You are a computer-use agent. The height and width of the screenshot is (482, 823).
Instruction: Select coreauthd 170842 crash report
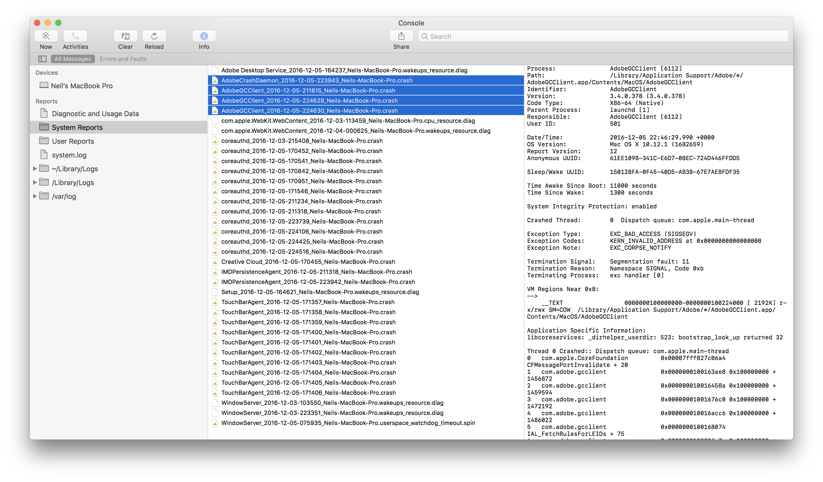pos(366,171)
